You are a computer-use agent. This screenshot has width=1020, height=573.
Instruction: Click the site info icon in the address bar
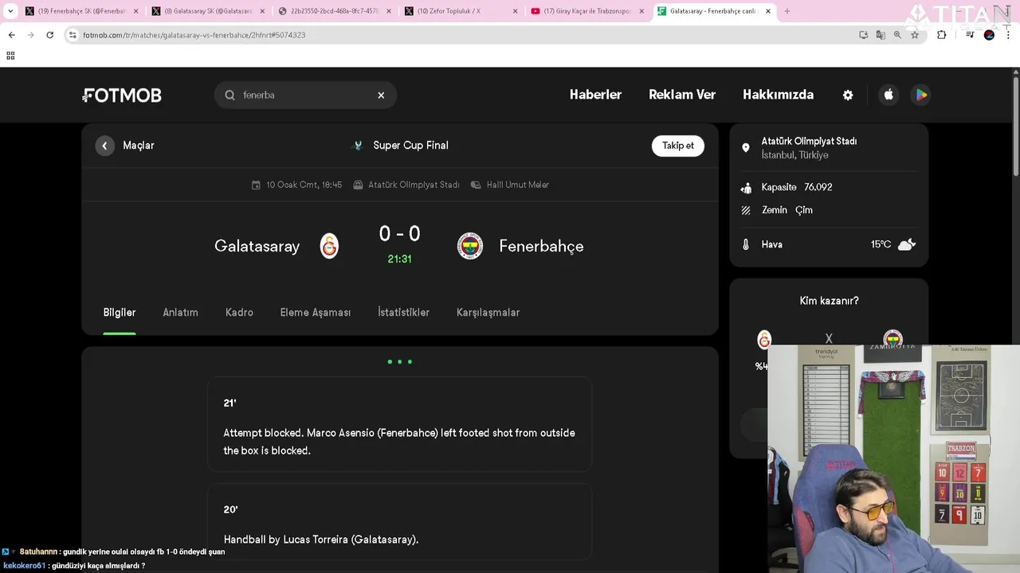(73, 35)
